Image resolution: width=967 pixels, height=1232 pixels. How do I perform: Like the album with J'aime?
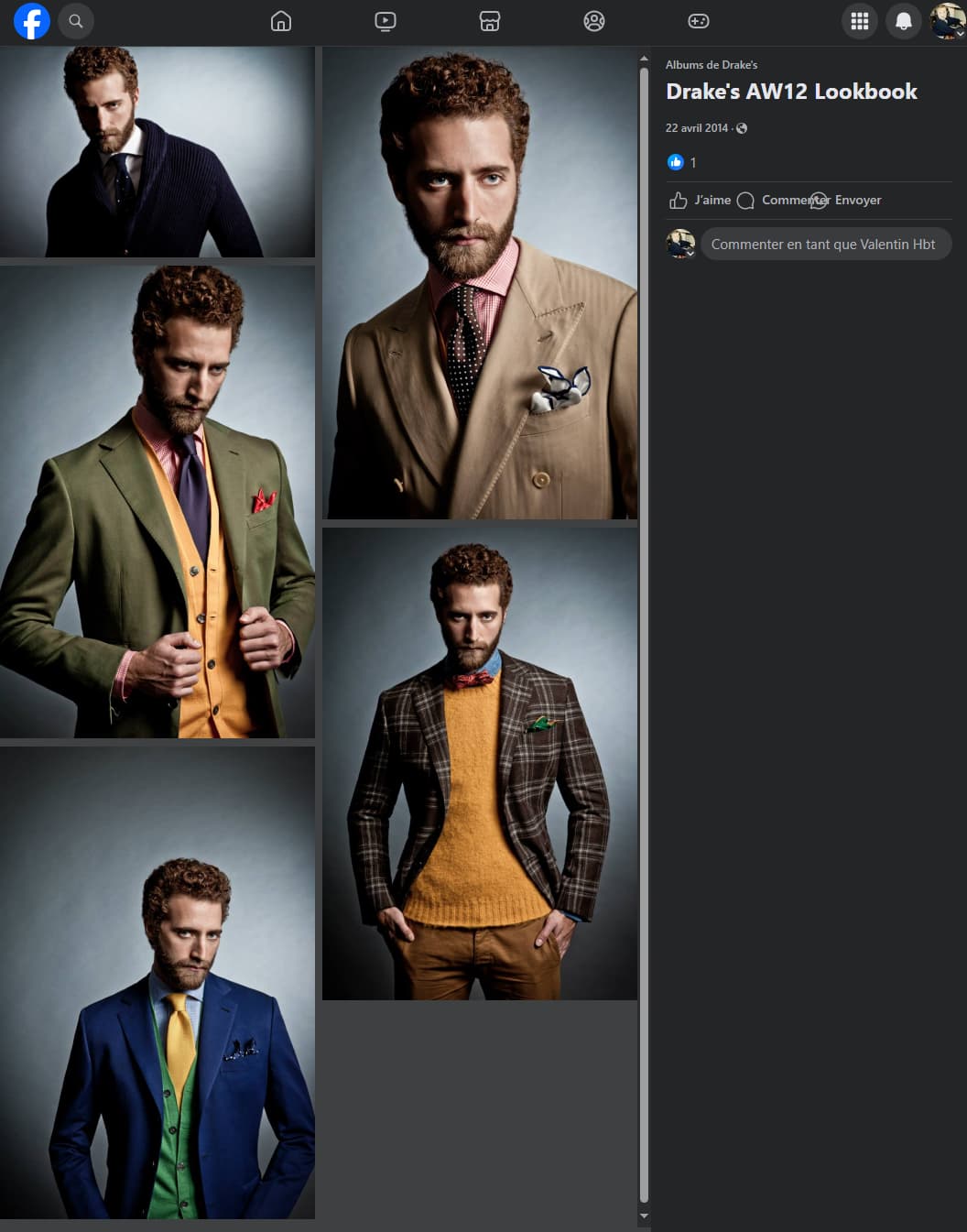(700, 200)
